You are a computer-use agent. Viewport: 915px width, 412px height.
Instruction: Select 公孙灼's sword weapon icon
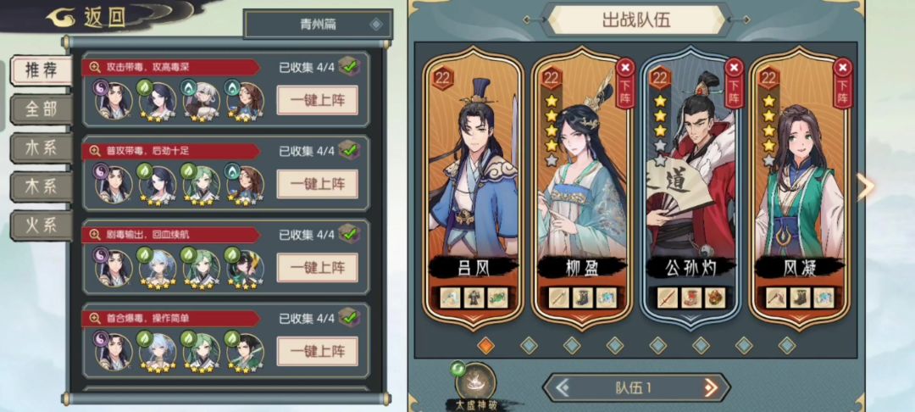[x=668, y=297]
